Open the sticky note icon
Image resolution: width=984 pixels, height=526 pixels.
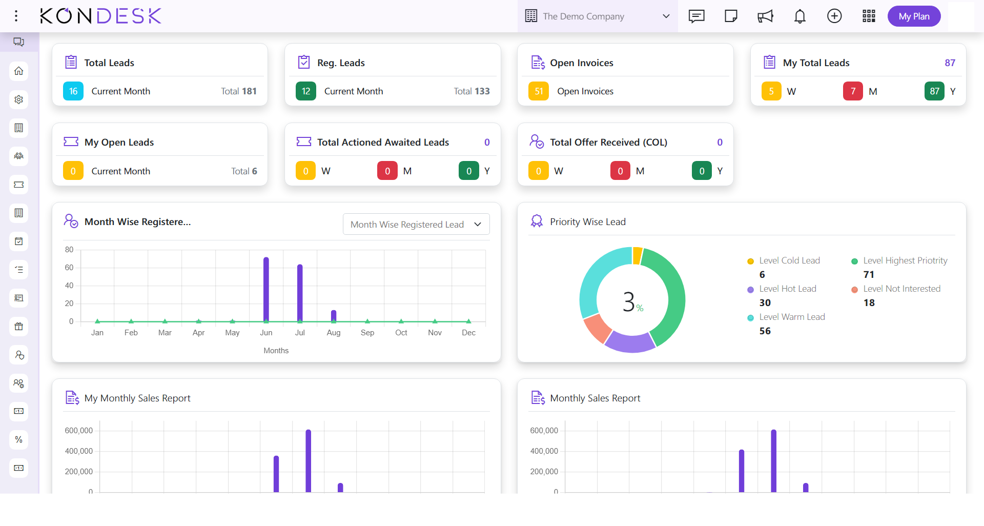coord(731,16)
